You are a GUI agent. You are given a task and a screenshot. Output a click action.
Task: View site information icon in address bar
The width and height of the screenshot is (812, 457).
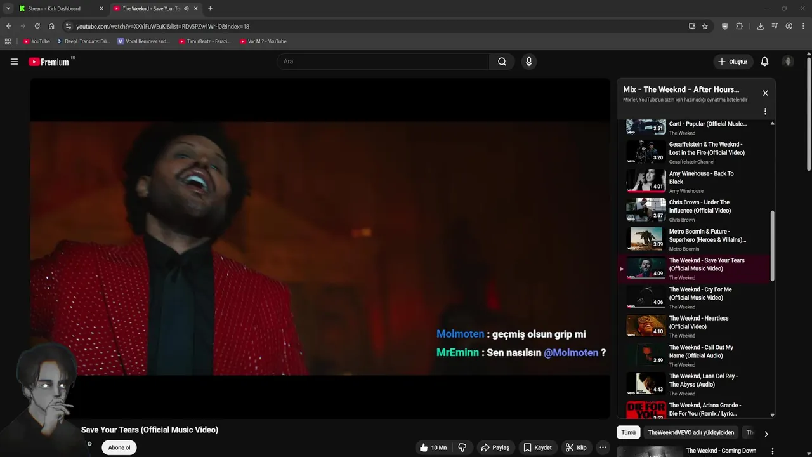pos(69,26)
